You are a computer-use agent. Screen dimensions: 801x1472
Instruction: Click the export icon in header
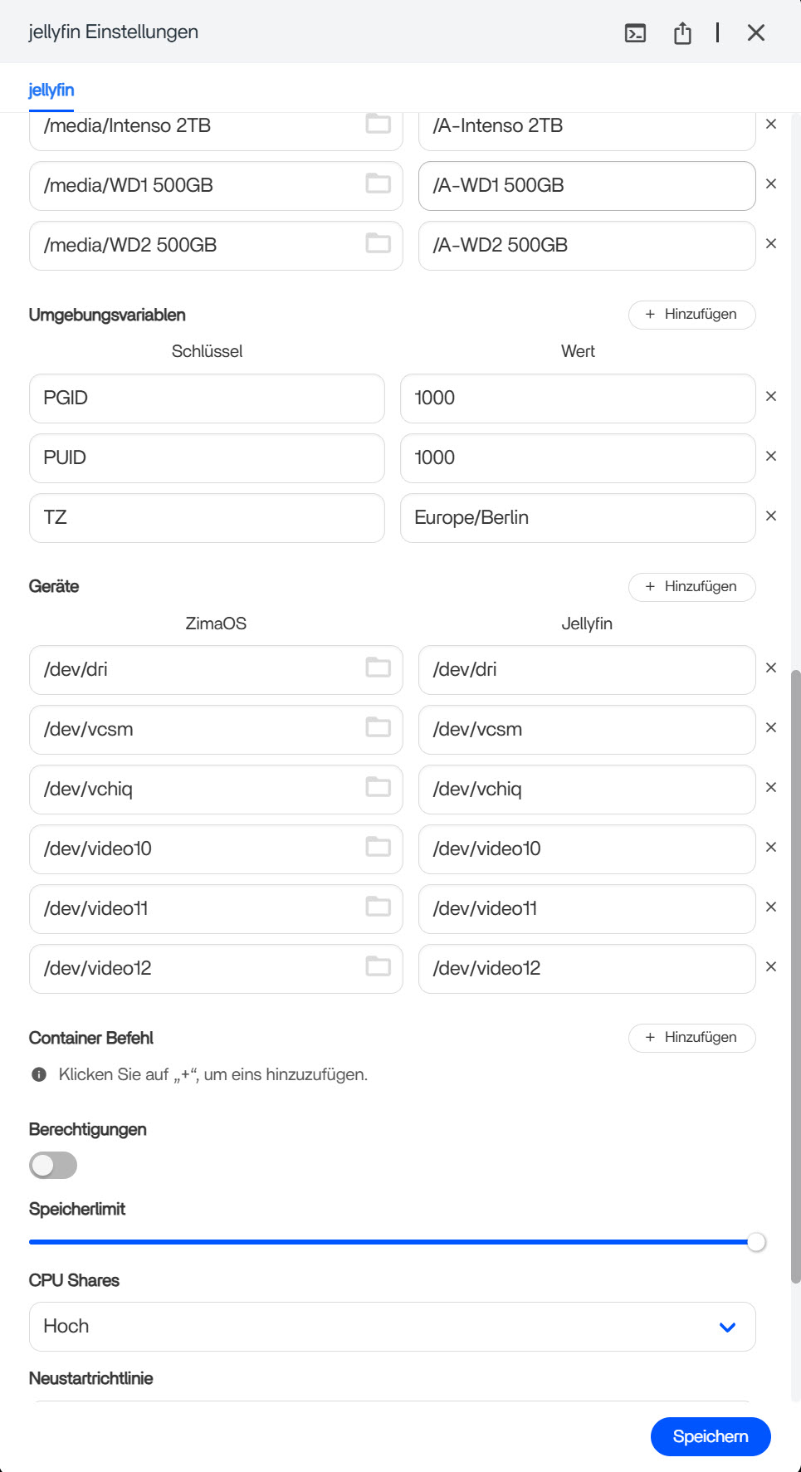682,33
